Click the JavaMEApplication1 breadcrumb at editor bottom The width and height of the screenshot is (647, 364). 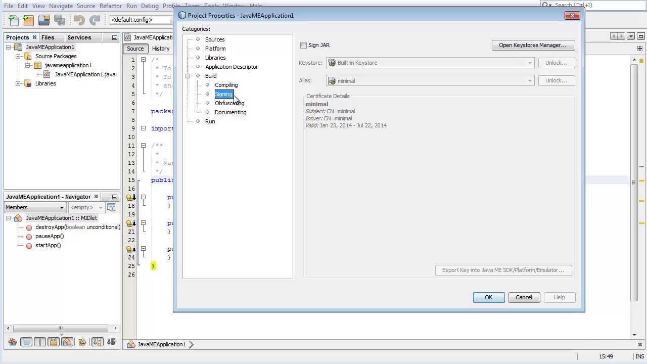click(162, 344)
